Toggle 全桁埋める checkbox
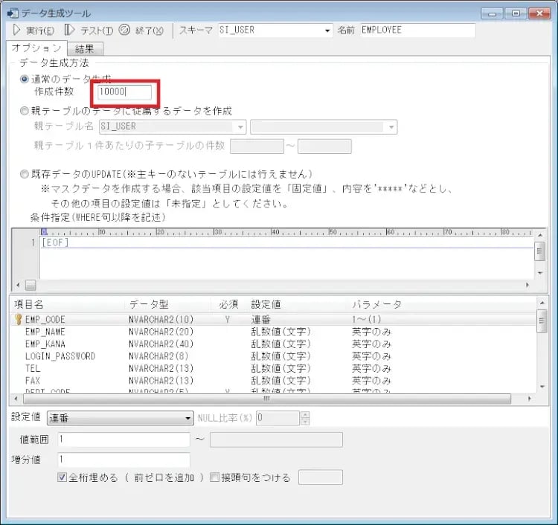Viewport: 558px width, 525px height. pyautogui.click(x=62, y=477)
